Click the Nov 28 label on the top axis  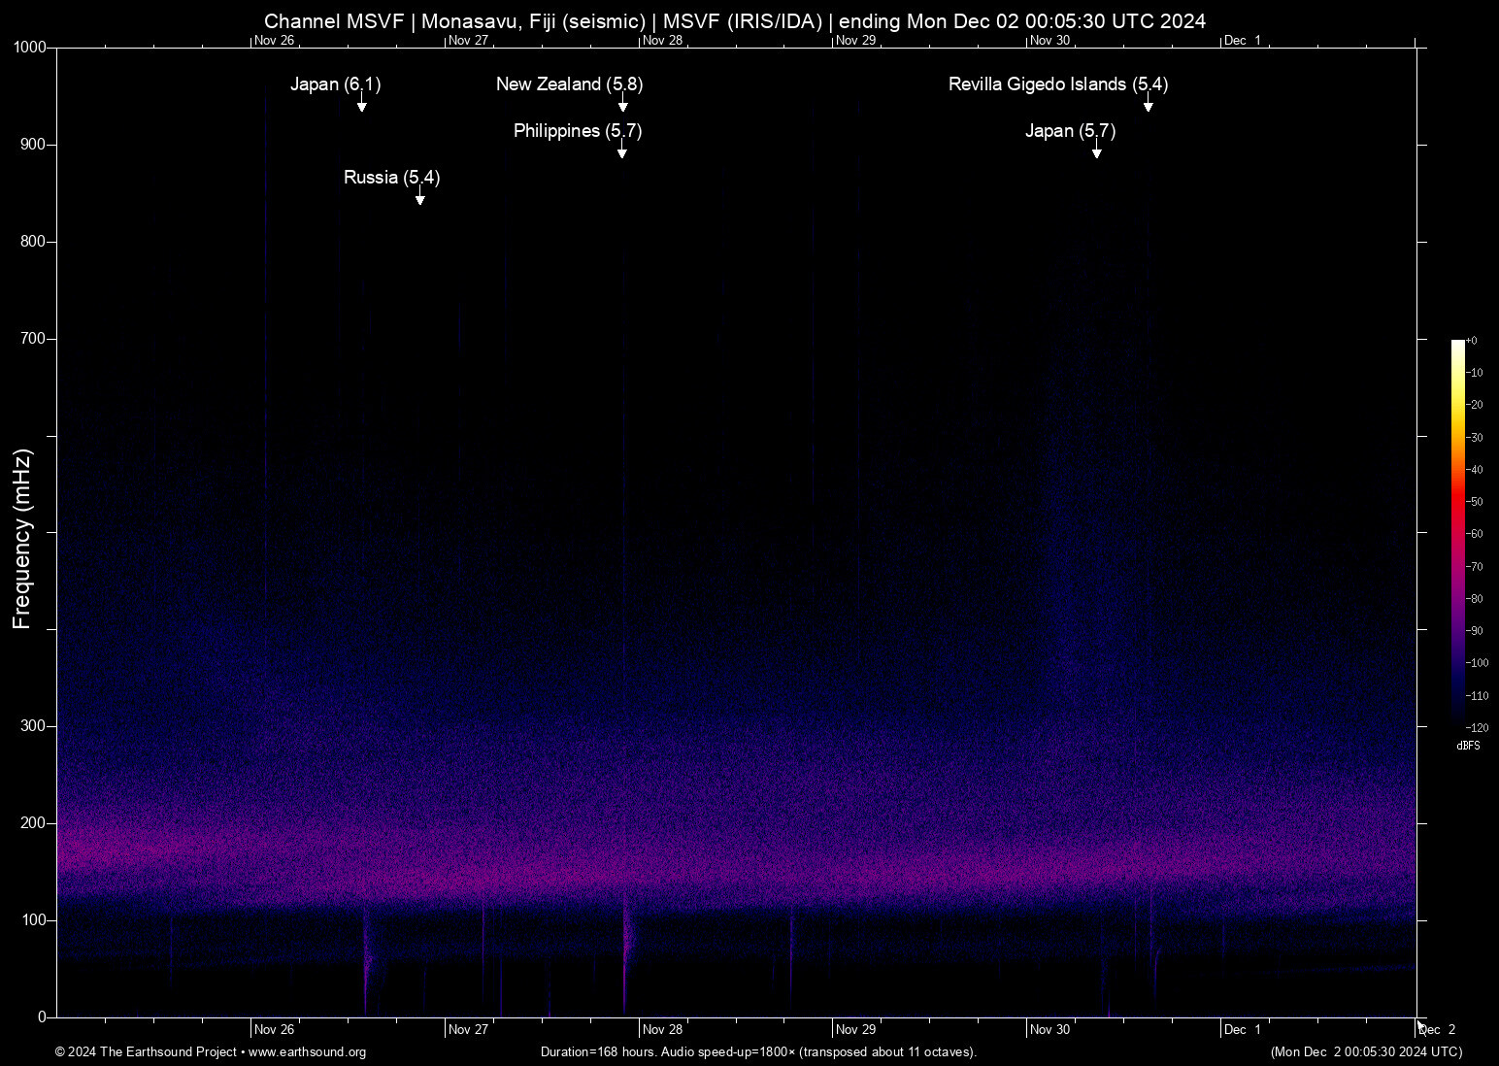tap(662, 41)
